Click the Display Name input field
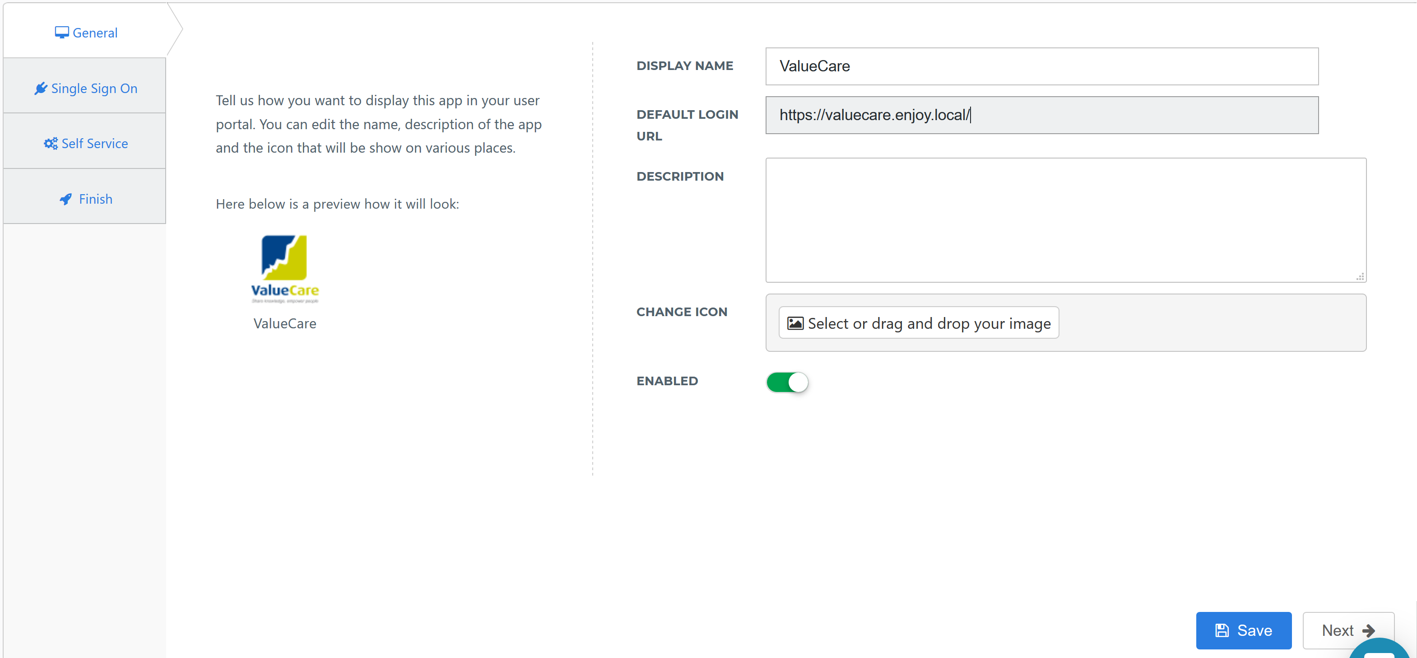 1041,66
